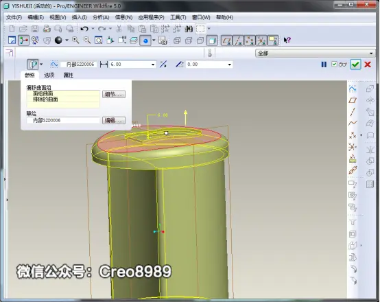Pause the offset feature tool
Image resolution: width=380 pixels, height=302 pixels.
click(324, 65)
